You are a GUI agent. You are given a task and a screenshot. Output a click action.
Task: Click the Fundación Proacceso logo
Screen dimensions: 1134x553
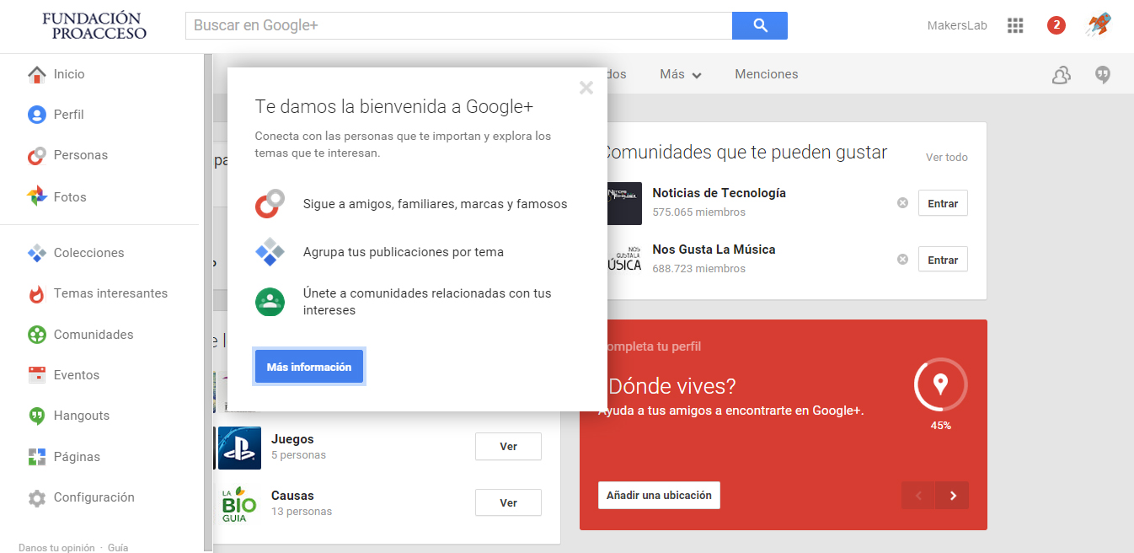point(94,25)
